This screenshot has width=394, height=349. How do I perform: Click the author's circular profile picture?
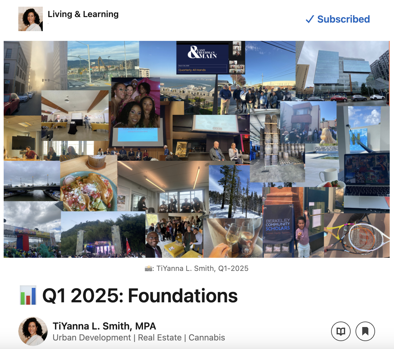(x=33, y=331)
